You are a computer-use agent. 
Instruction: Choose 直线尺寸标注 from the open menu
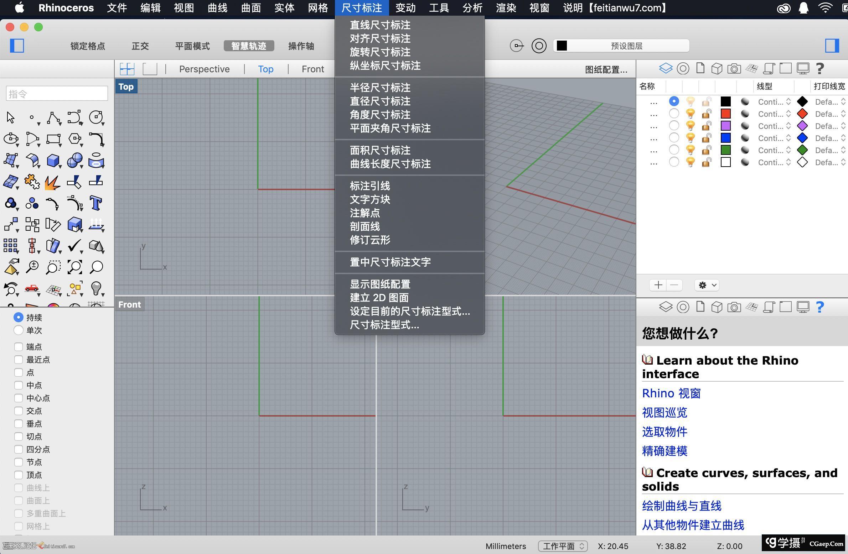pyautogui.click(x=379, y=25)
